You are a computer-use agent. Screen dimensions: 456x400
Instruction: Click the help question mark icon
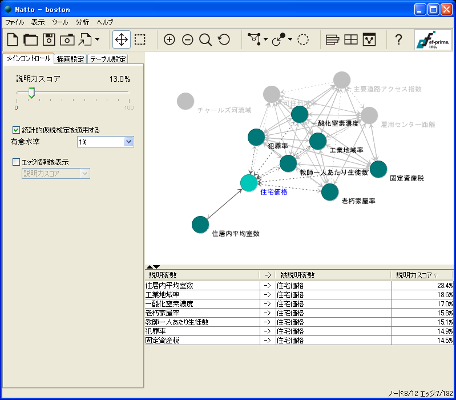point(398,39)
